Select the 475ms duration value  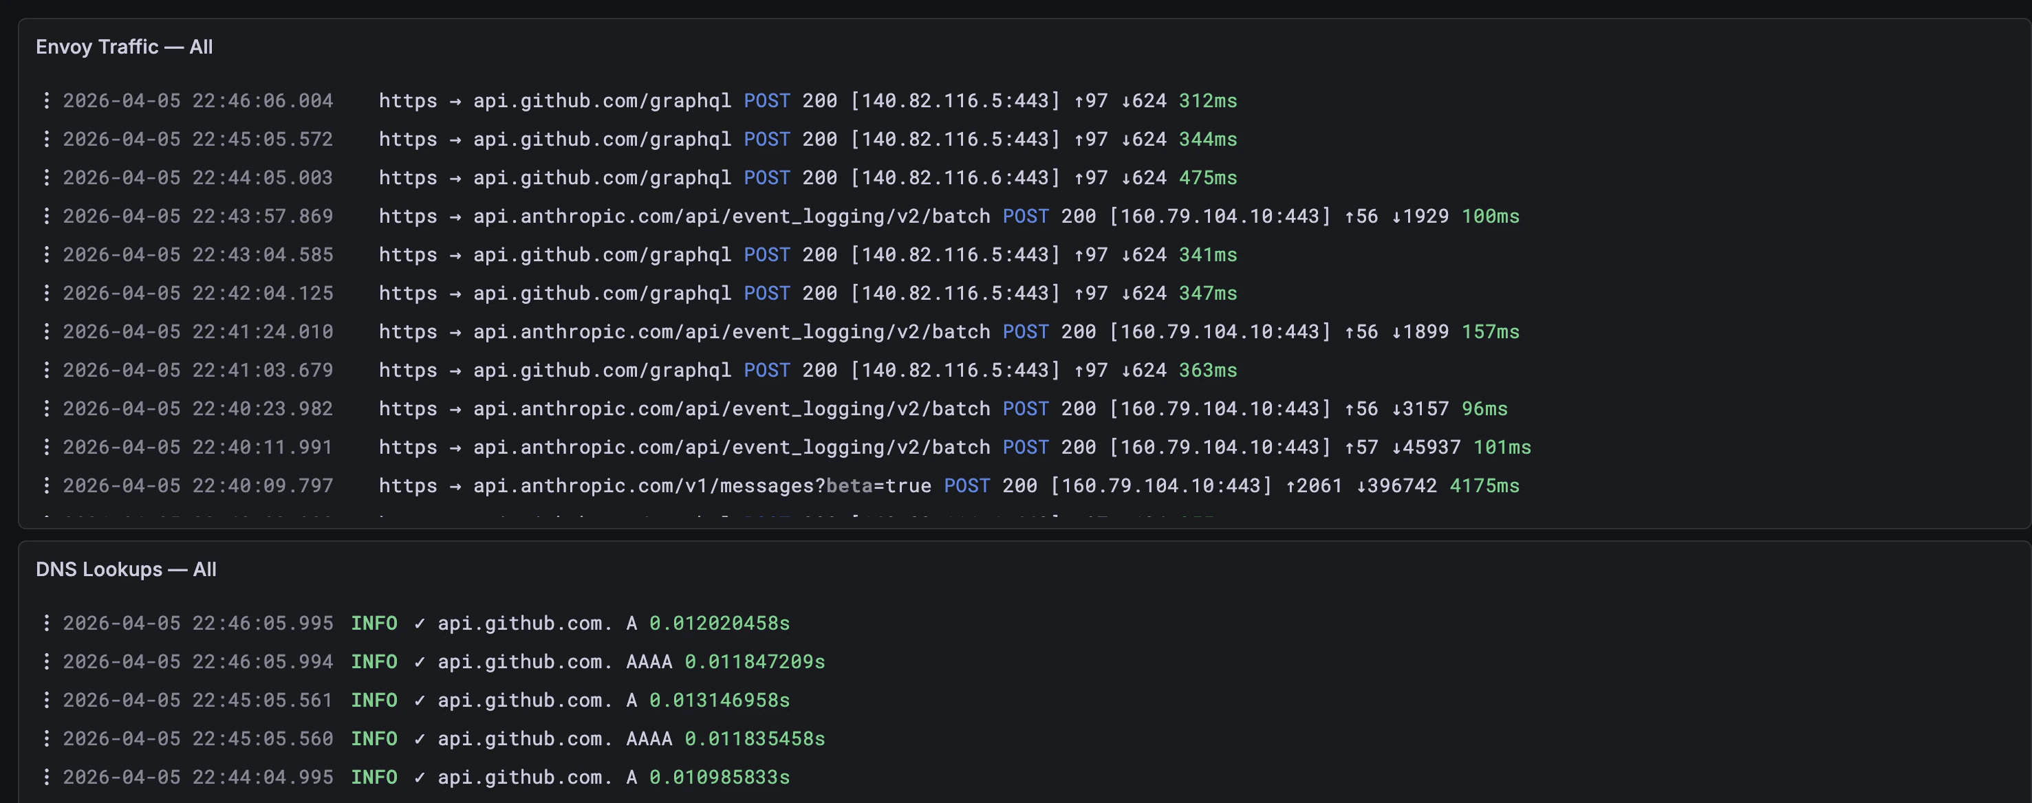click(x=1208, y=178)
